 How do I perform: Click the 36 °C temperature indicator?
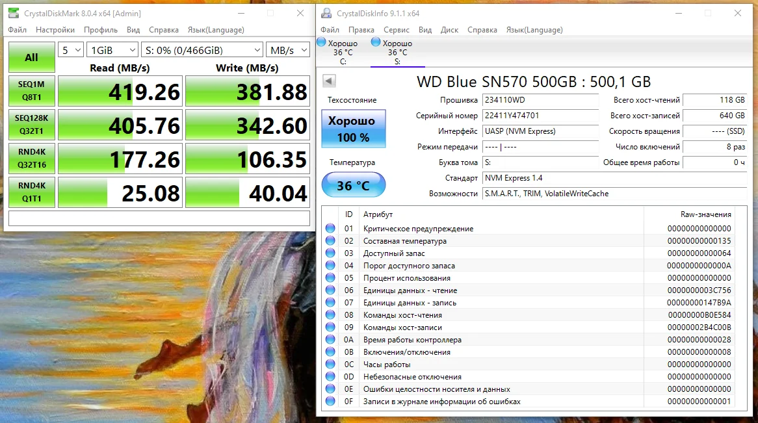(x=353, y=186)
